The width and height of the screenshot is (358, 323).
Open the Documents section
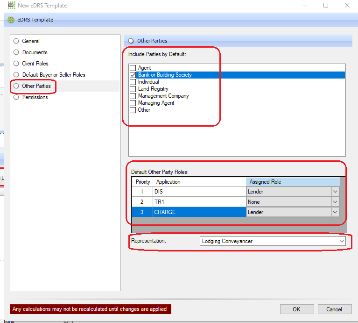tap(16, 52)
